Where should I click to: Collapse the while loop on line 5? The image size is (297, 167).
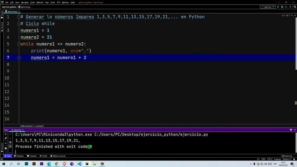[19, 44]
